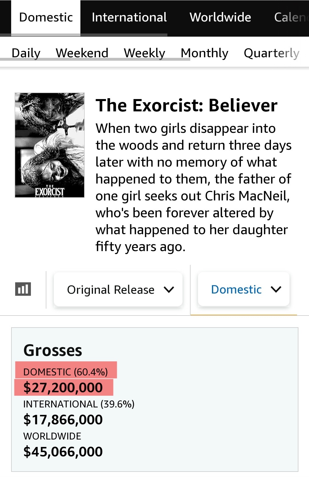Click the $27,200,000 domestic gross figure
The height and width of the screenshot is (477, 309).
(63, 387)
